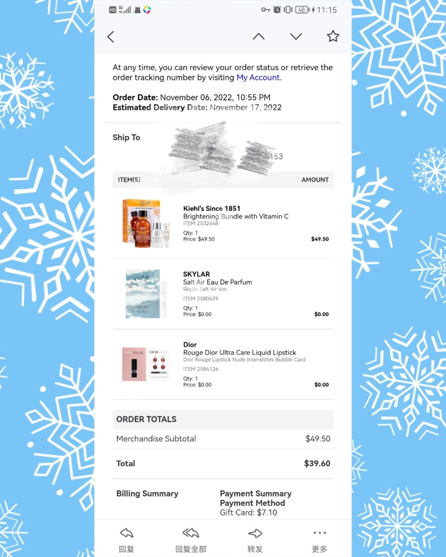Tap the Kiehl's Brightening Bundle product image
Image resolution: width=446 pixels, height=557 pixels.
pyautogui.click(x=146, y=223)
